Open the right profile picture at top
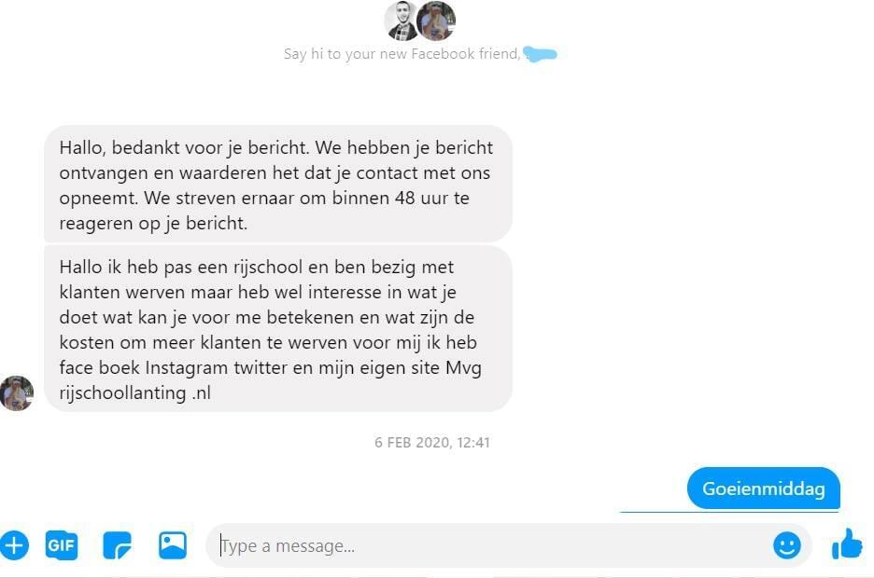Screen dimensions: 874x578 (x=436, y=21)
